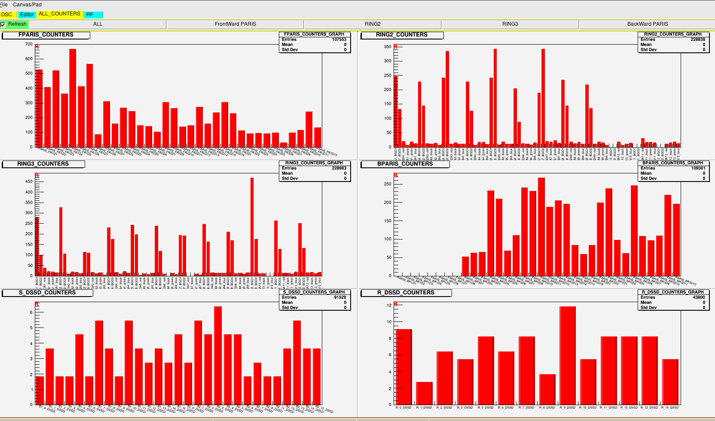Screen dimensions: 715x421
Task: Click red R marker in S_DSSD_COUNTERS plot
Action: 37,304
